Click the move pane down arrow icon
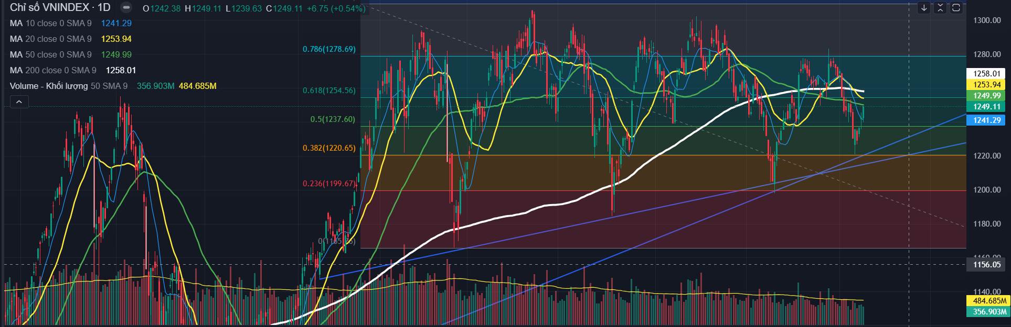The width and height of the screenshot is (1011, 327). click(x=924, y=8)
